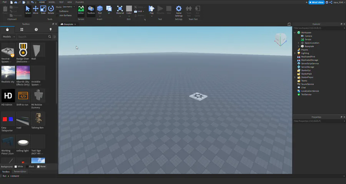This screenshot has height=184, width=346.
Task: Select the HD Admin model thumbnail
Action: tap(8, 95)
